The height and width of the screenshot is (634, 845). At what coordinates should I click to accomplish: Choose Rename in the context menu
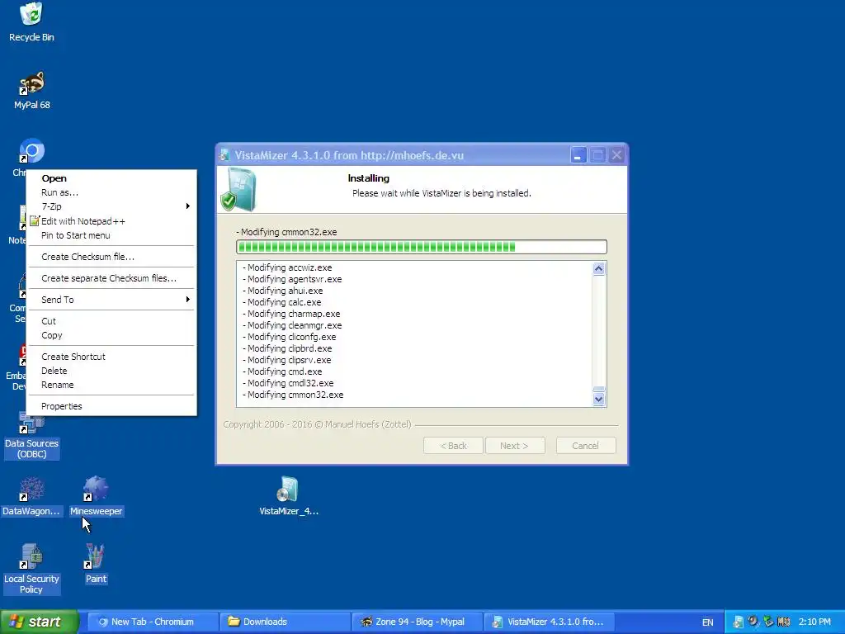111,385
